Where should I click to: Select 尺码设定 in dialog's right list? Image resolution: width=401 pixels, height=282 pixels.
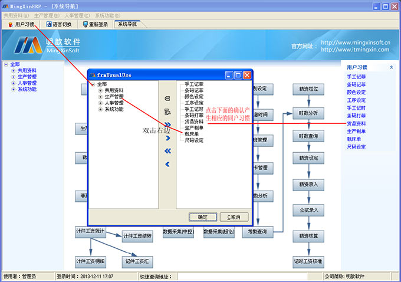coord(194,140)
